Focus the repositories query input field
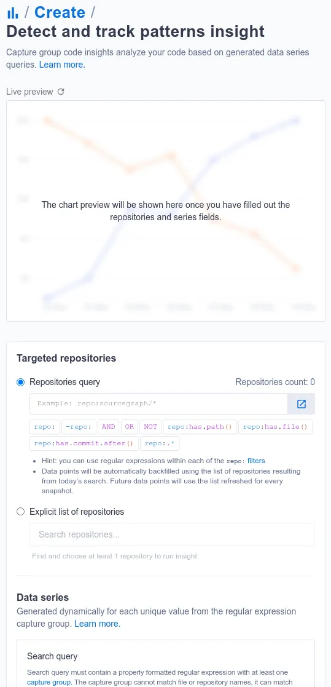The width and height of the screenshot is (331, 687). click(158, 404)
